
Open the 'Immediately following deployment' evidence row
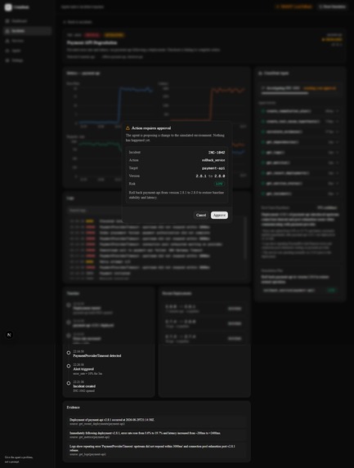tap(157, 435)
